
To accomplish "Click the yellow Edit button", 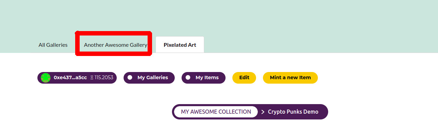I will click(244, 77).
